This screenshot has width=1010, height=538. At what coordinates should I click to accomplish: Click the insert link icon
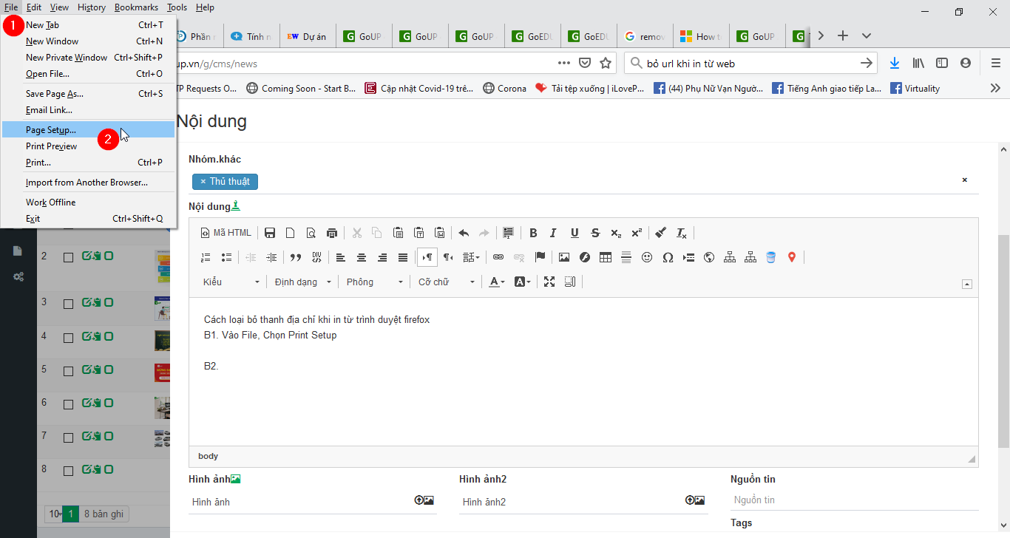[x=498, y=257]
